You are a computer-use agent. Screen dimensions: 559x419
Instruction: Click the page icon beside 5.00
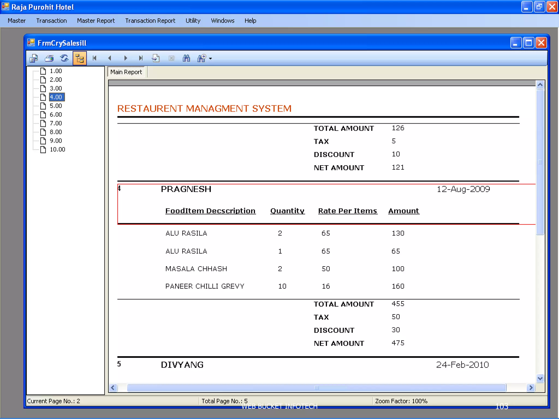[43, 106]
